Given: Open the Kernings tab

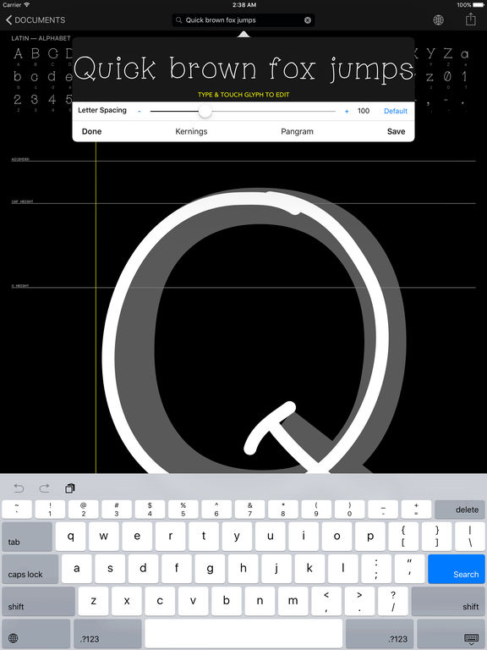Looking at the screenshot, I should pyautogui.click(x=191, y=131).
